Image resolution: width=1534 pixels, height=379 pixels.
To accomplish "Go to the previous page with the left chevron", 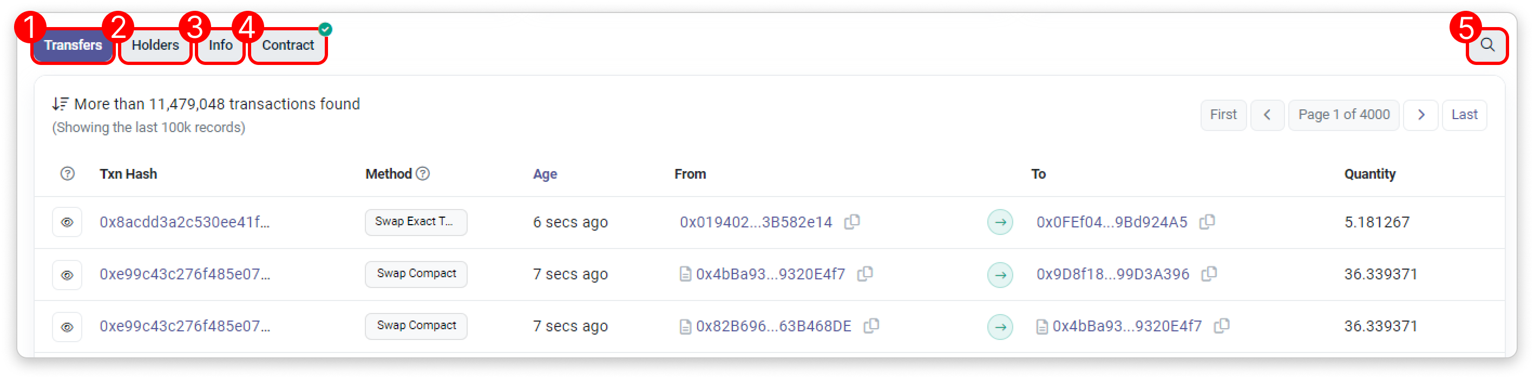I will coord(1267,114).
